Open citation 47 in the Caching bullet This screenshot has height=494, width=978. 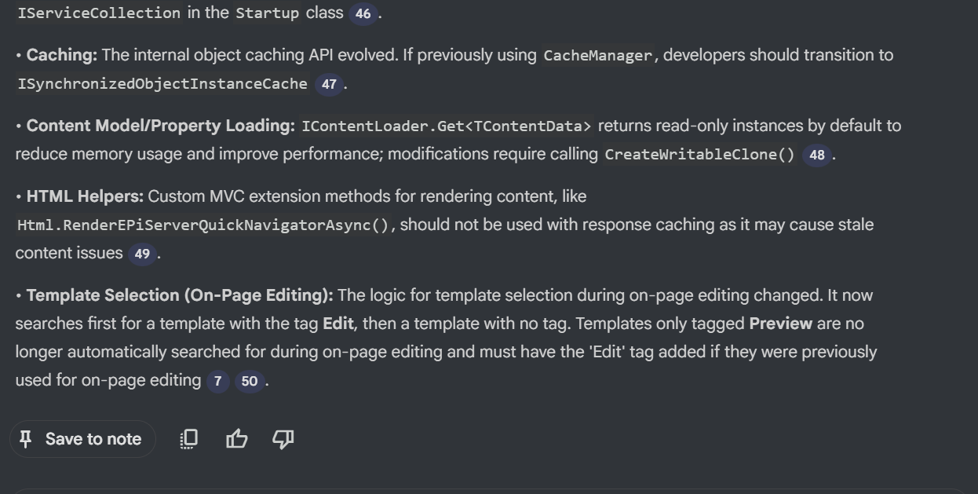tap(329, 84)
